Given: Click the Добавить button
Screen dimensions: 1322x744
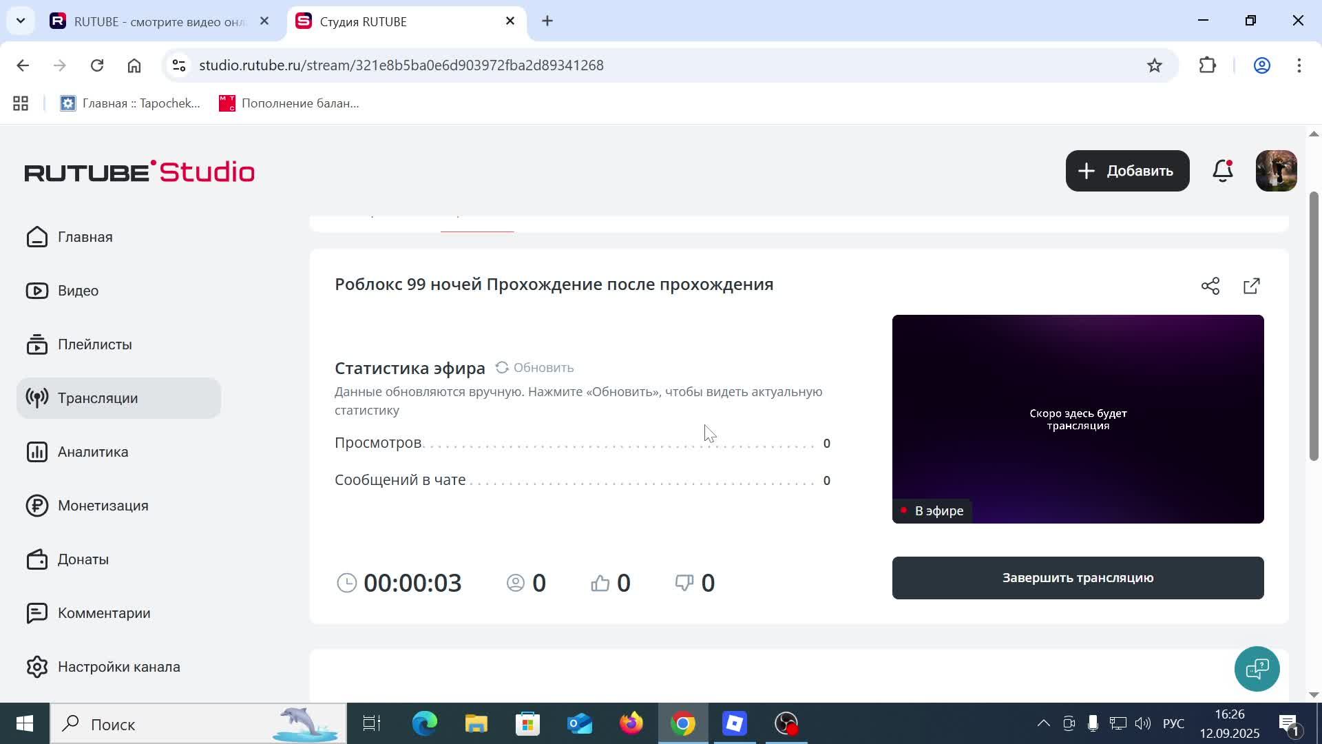Looking at the screenshot, I should [1126, 170].
